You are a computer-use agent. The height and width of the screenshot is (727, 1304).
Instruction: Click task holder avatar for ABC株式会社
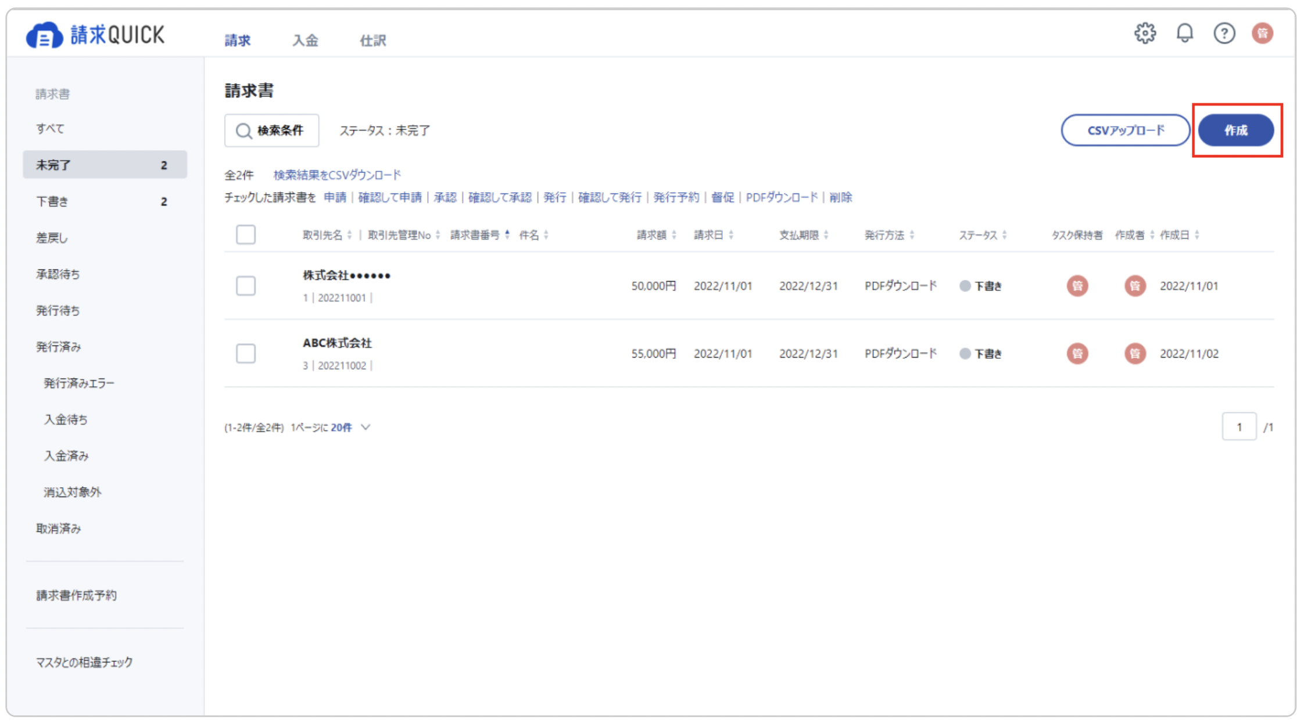coord(1077,354)
